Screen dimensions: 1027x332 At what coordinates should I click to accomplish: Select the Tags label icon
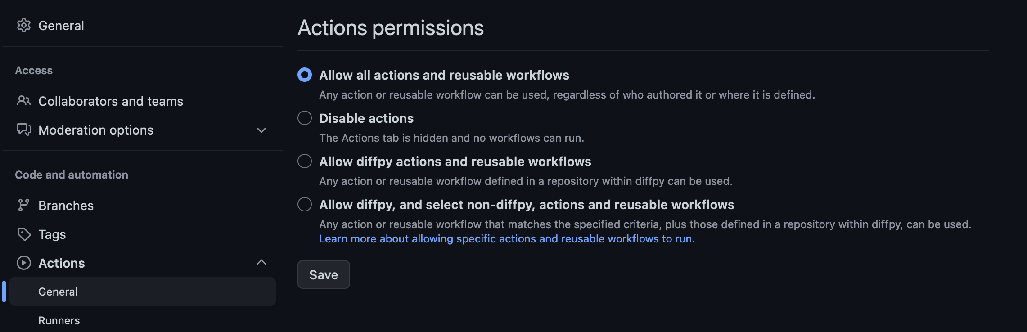tap(24, 234)
